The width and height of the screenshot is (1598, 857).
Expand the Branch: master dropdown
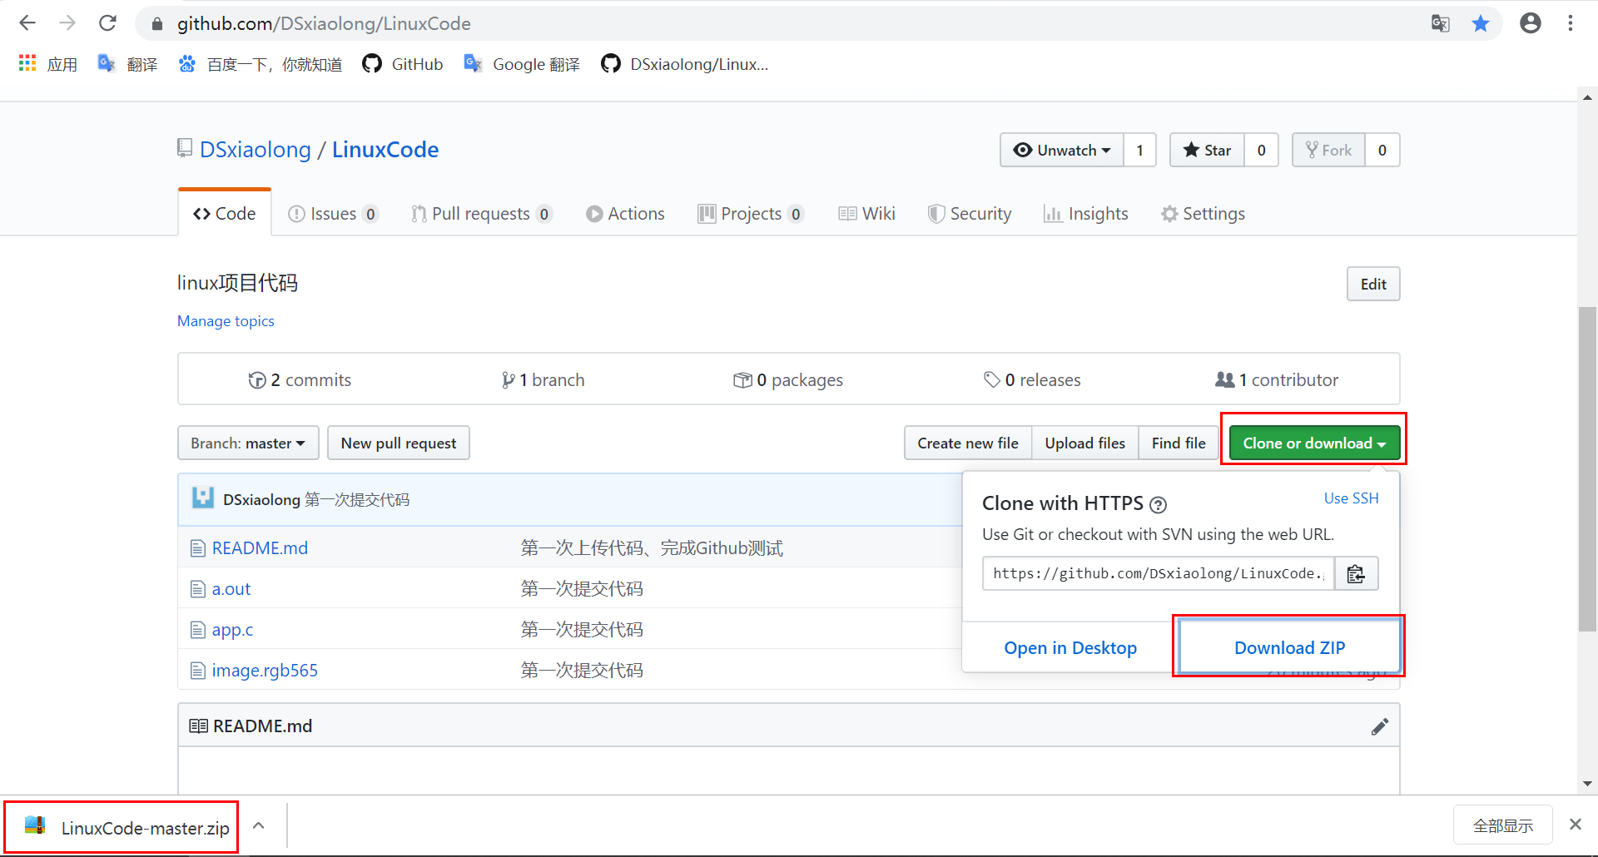pyautogui.click(x=248, y=443)
